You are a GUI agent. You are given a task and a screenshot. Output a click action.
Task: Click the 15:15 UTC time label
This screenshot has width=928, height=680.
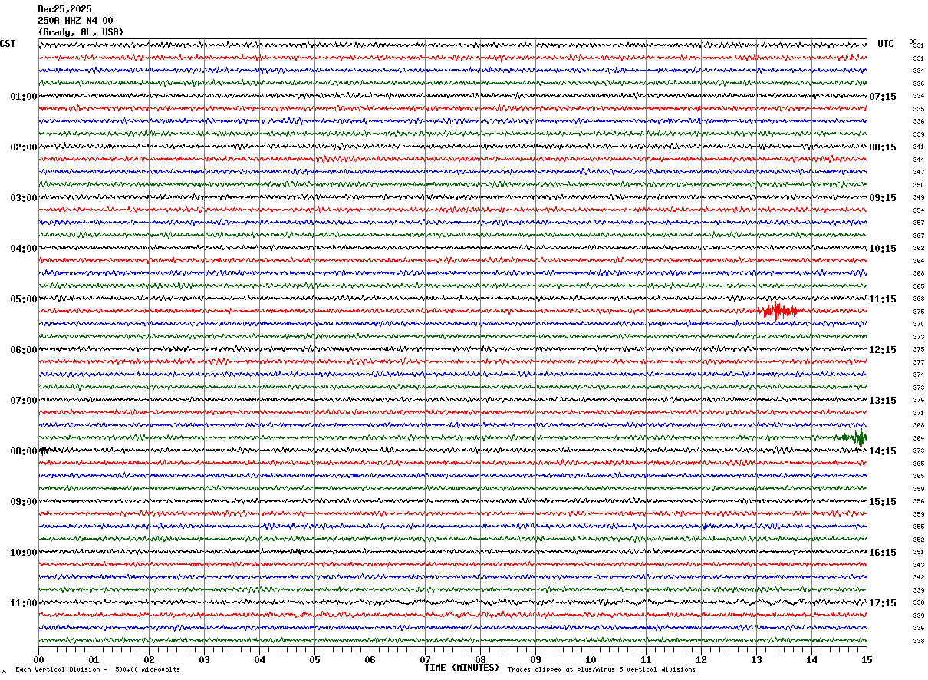click(x=883, y=502)
